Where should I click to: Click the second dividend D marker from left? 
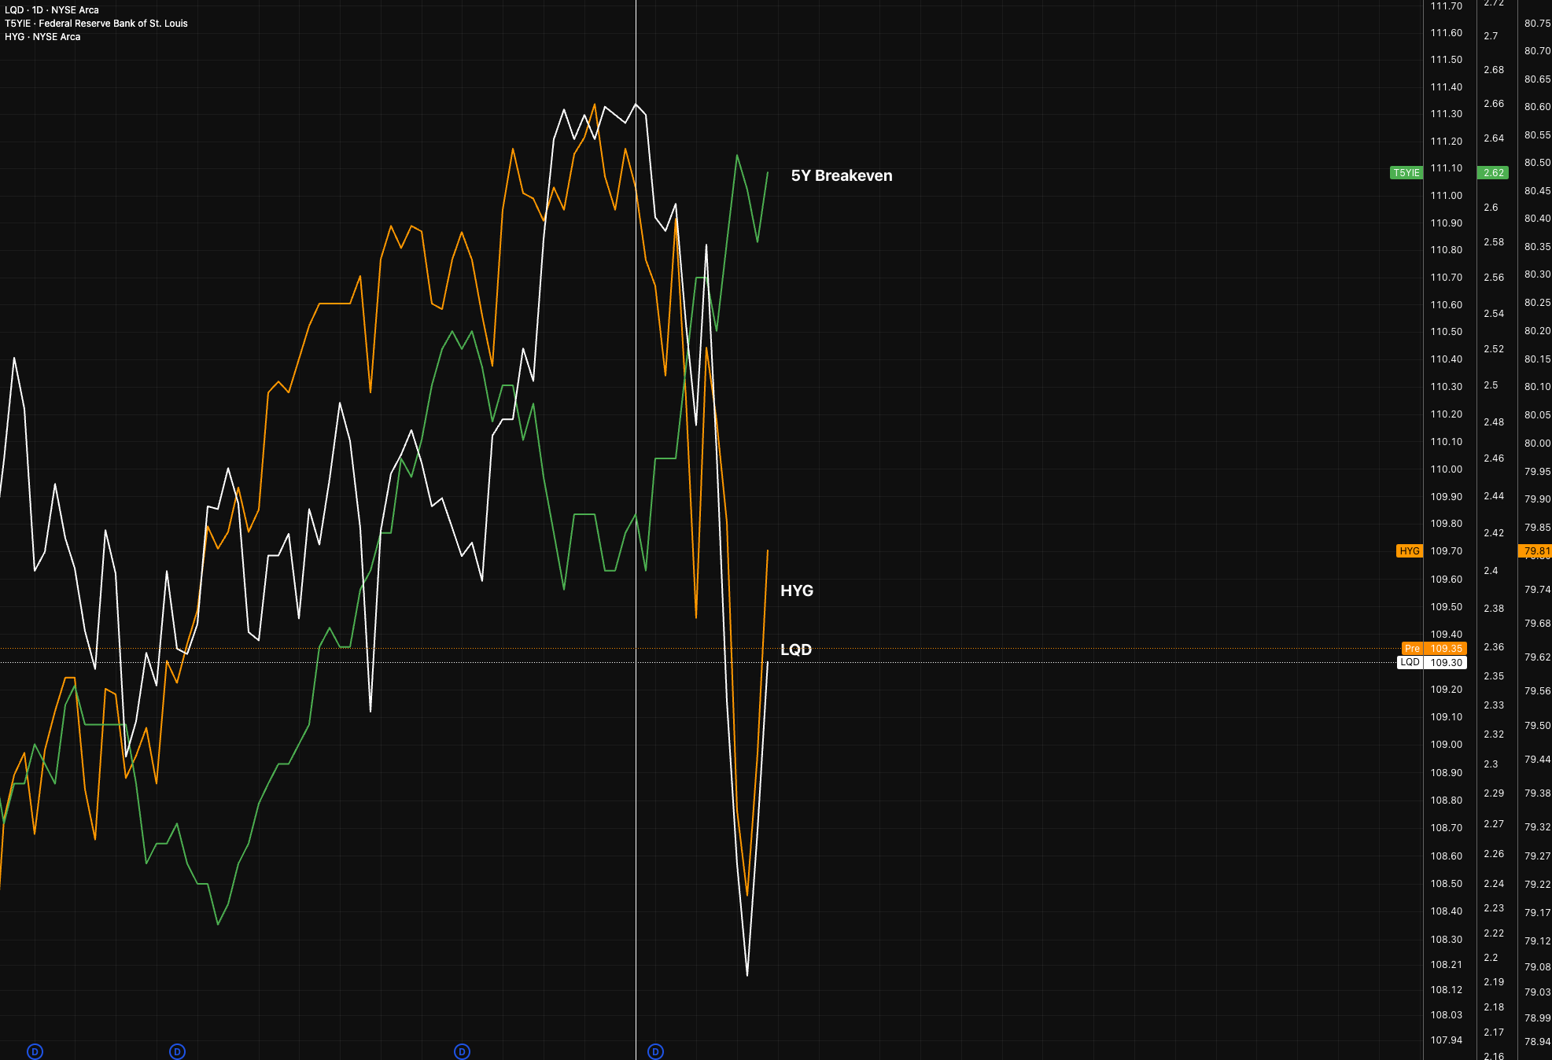[x=178, y=1051]
